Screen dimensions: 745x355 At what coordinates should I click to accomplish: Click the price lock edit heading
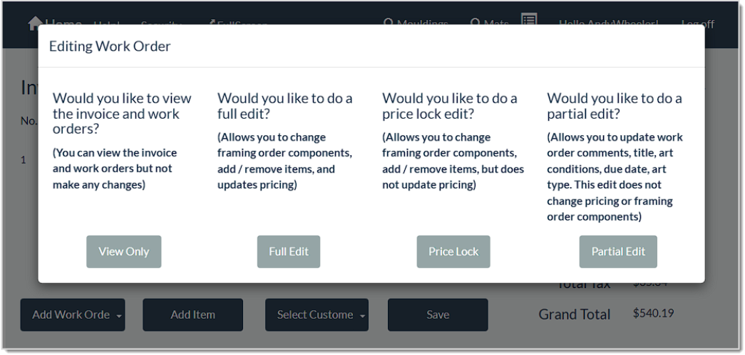450,106
